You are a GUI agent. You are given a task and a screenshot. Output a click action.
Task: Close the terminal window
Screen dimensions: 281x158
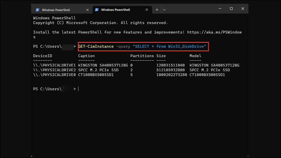click(x=243, y=8)
